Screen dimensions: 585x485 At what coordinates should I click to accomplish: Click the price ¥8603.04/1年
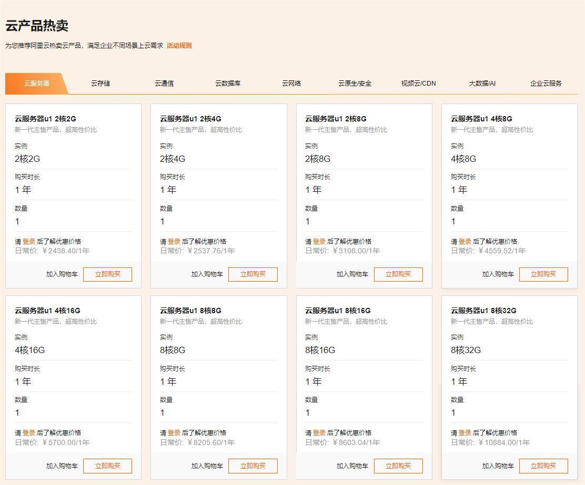pyautogui.click(x=356, y=442)
